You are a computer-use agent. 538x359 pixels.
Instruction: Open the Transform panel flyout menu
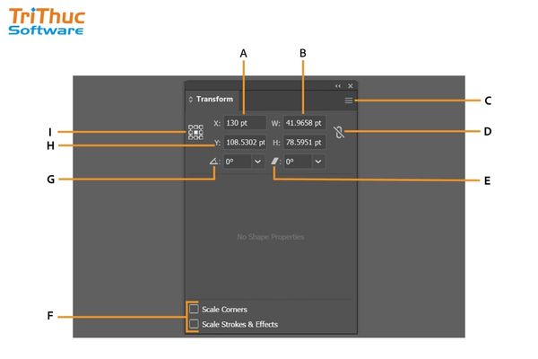[348, 101]
